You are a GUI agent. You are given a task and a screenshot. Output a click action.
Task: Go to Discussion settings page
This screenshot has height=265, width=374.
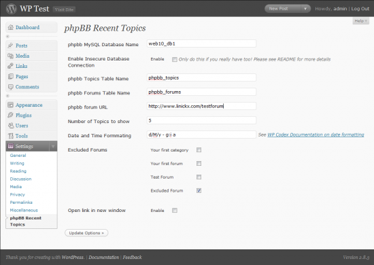click(x=20, y=179)
